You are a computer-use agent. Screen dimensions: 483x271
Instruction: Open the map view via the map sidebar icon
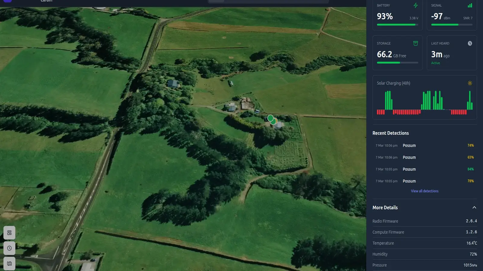click(9, 263)
